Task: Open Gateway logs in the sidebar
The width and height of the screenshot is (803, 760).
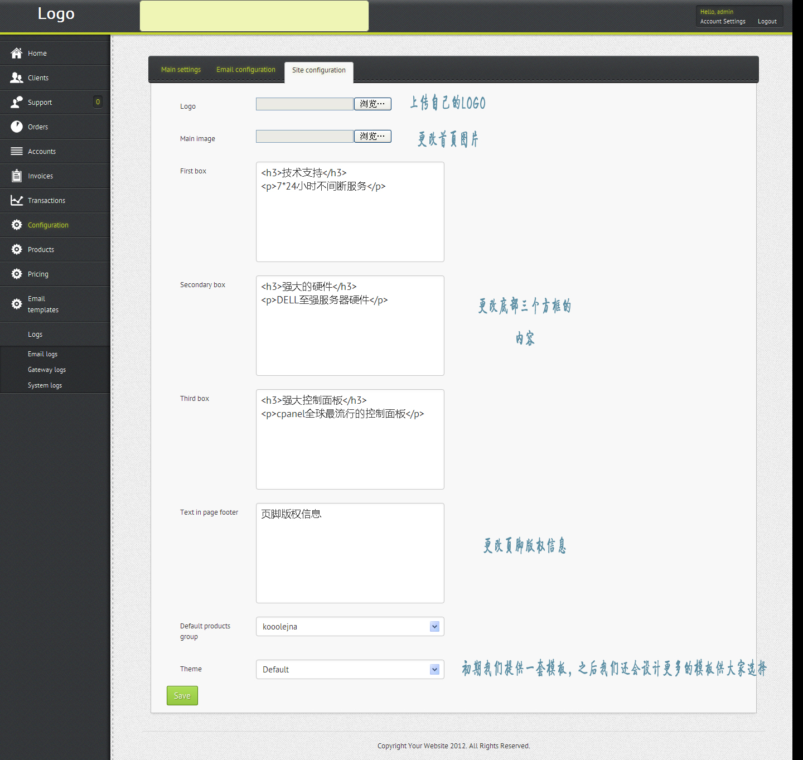Action: click(47, 370)
